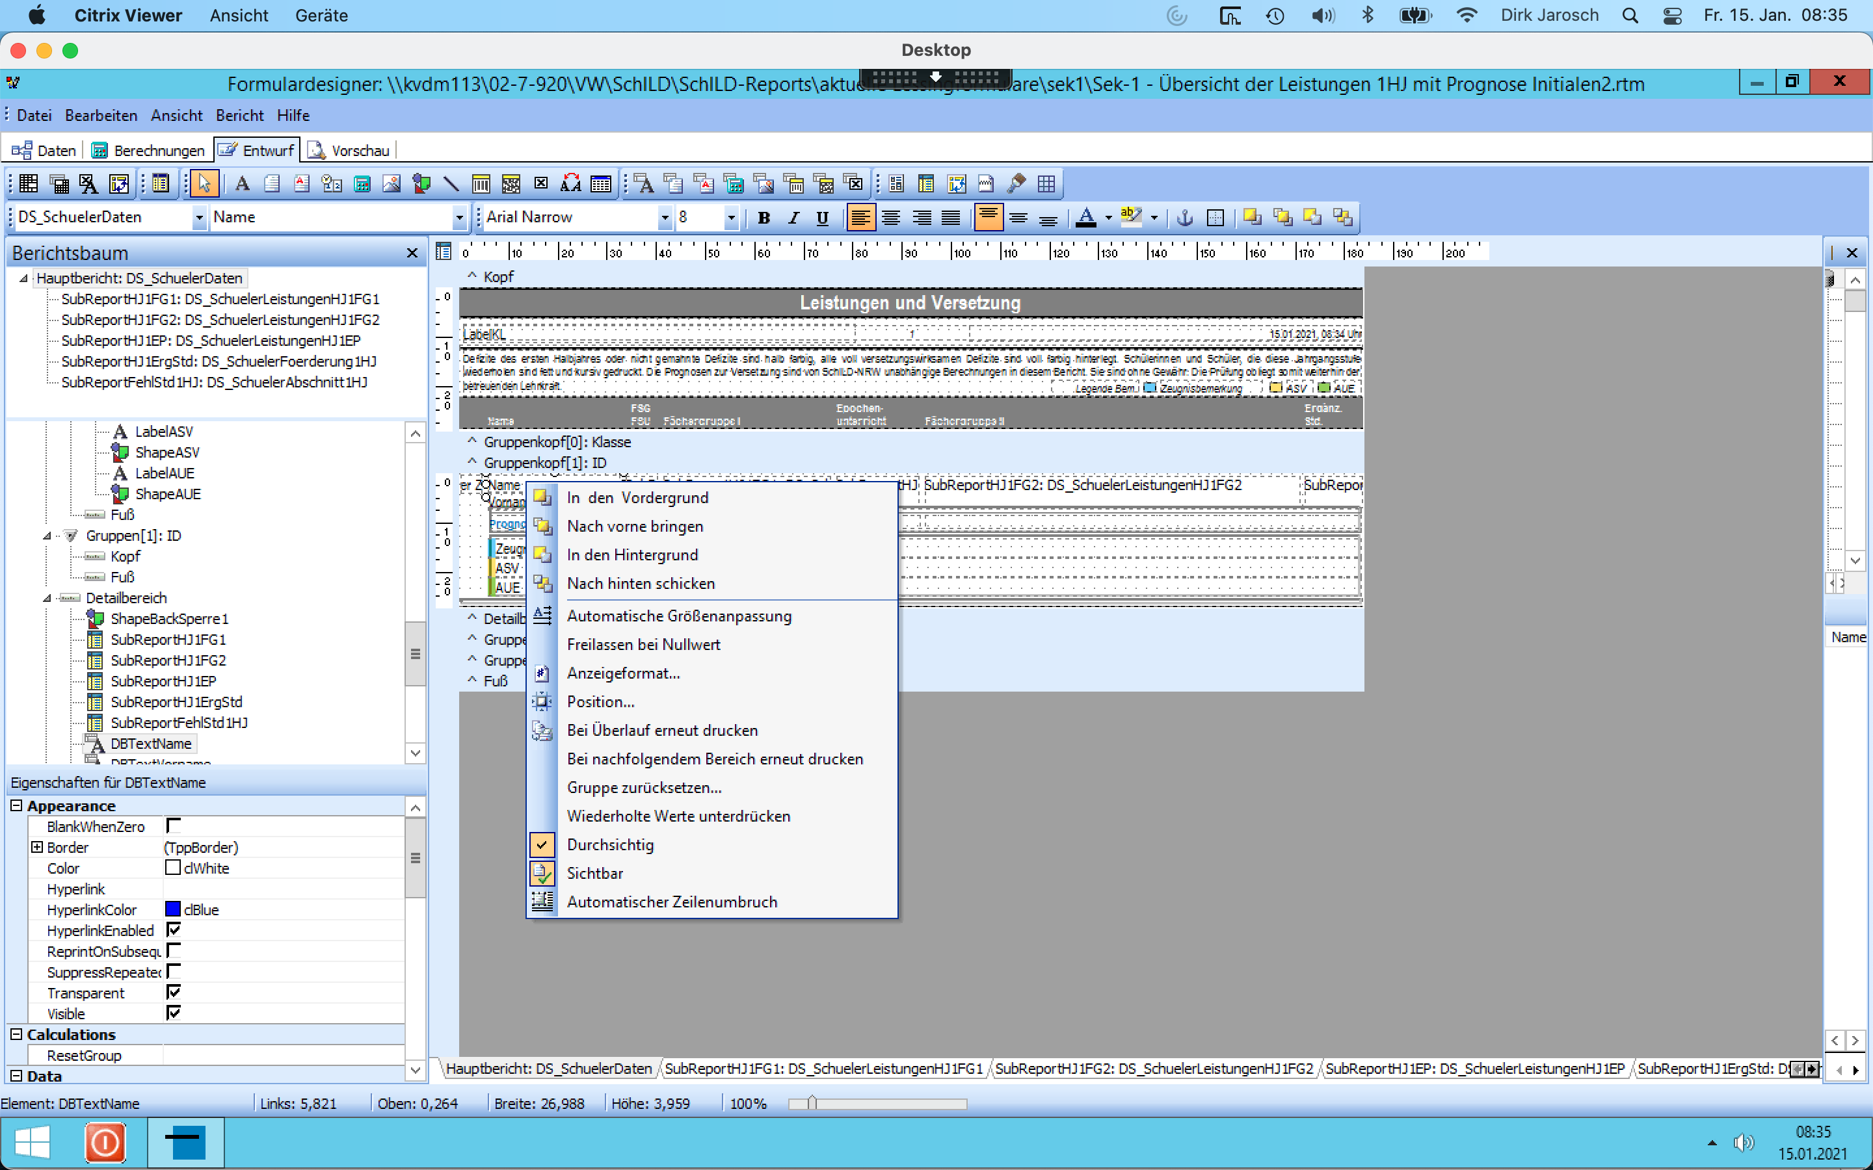The width and height of the screenshot is (1873, 1170).
Task: Open macOS Spotlight search
Action: pos(1630,16)
